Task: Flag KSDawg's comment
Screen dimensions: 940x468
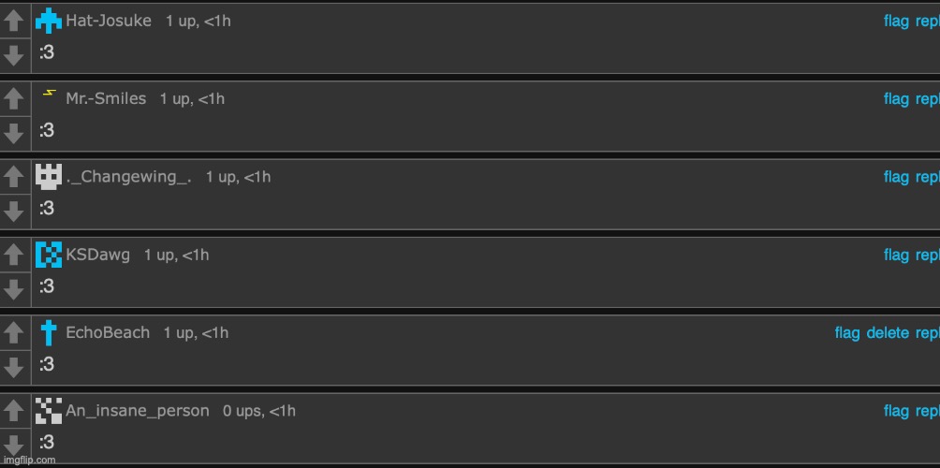Action: pos(896,255)
